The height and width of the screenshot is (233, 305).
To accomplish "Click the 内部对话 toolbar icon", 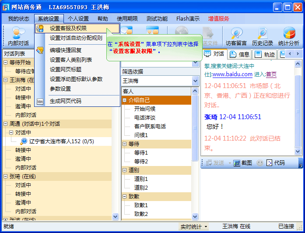I will (18, 35).
